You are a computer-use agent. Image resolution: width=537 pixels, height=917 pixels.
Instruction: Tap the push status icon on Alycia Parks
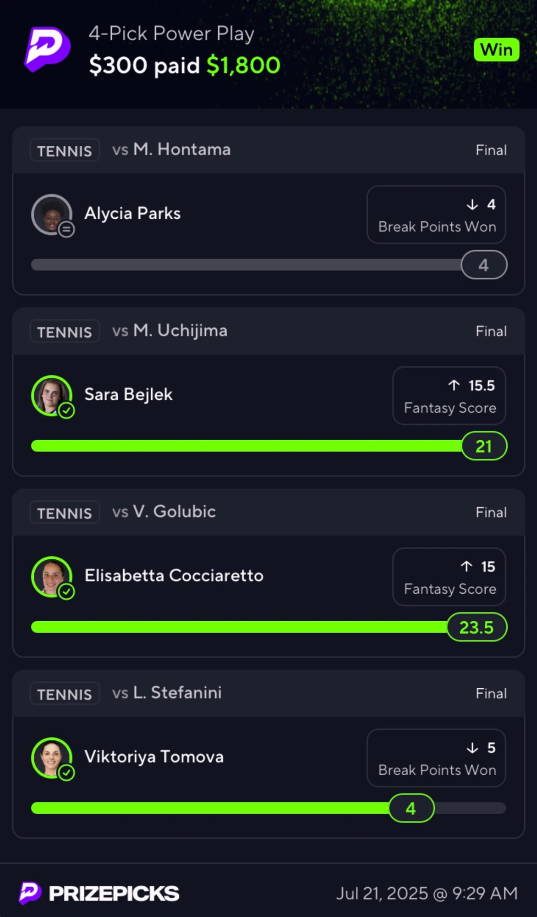(x=66, y=229)
